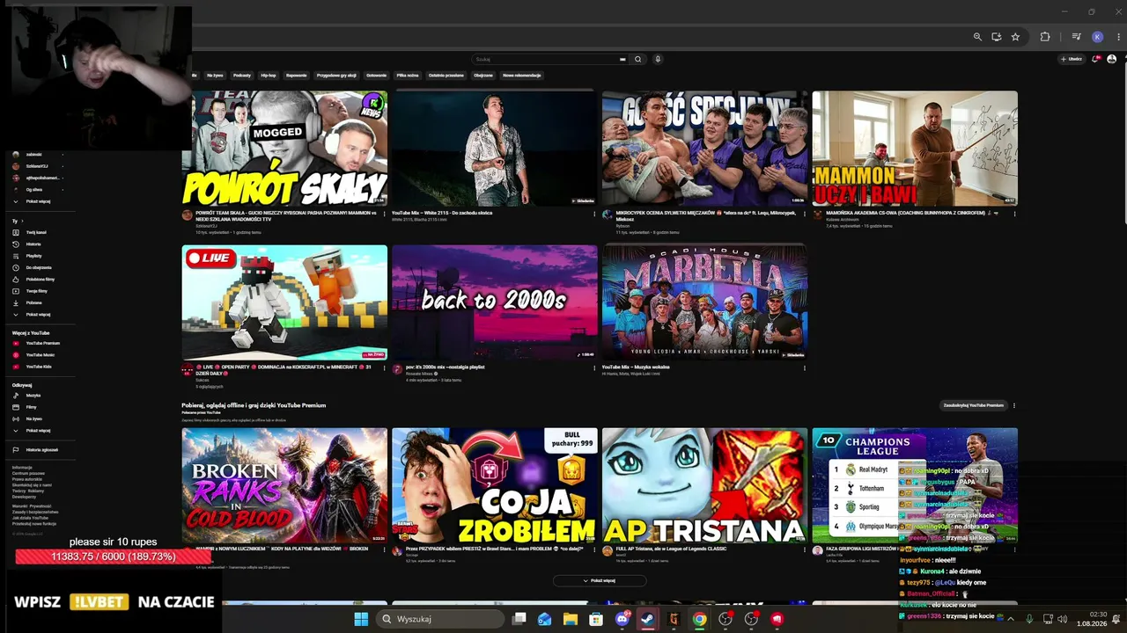Viewport: 1127px width, 633px height.
Task: Open File Explorer from the taskbar
Action: pyautogui.click(x=571, y=619)
